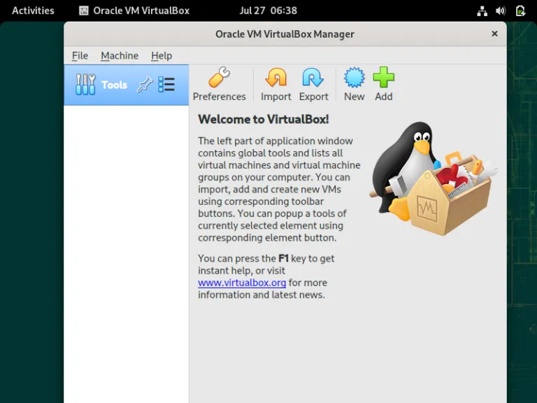This screenshot has height=403, width=537.
Task: Click the Import appliance icon
Action: 275,84
